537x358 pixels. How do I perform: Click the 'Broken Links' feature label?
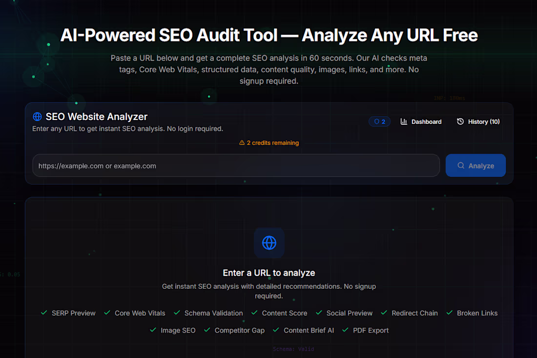coord(477,313)
